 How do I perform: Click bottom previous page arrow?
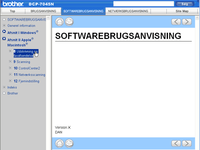coord(176,143)
